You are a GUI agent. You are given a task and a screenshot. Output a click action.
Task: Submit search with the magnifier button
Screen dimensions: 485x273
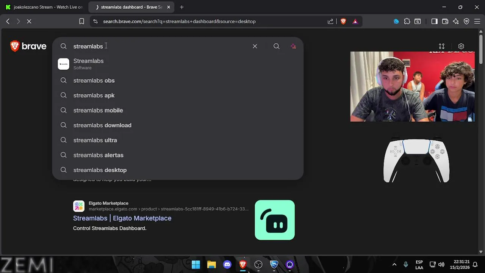pos(277,46)
